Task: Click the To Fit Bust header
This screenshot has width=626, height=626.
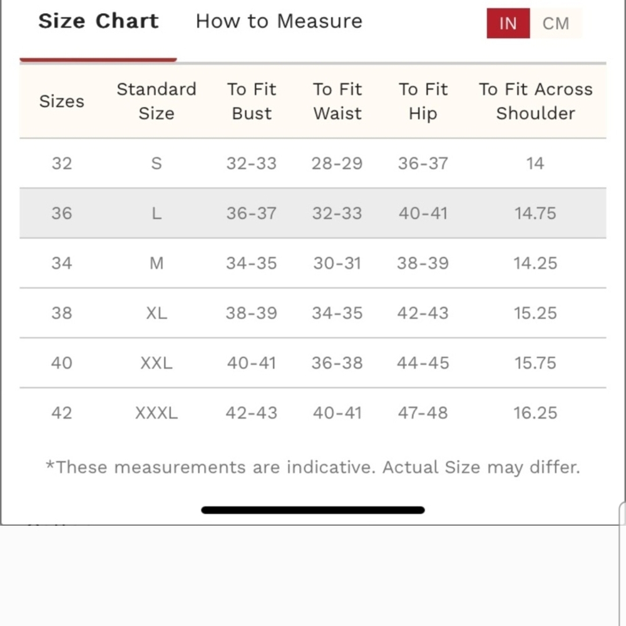Action: (x=252, y=101)
